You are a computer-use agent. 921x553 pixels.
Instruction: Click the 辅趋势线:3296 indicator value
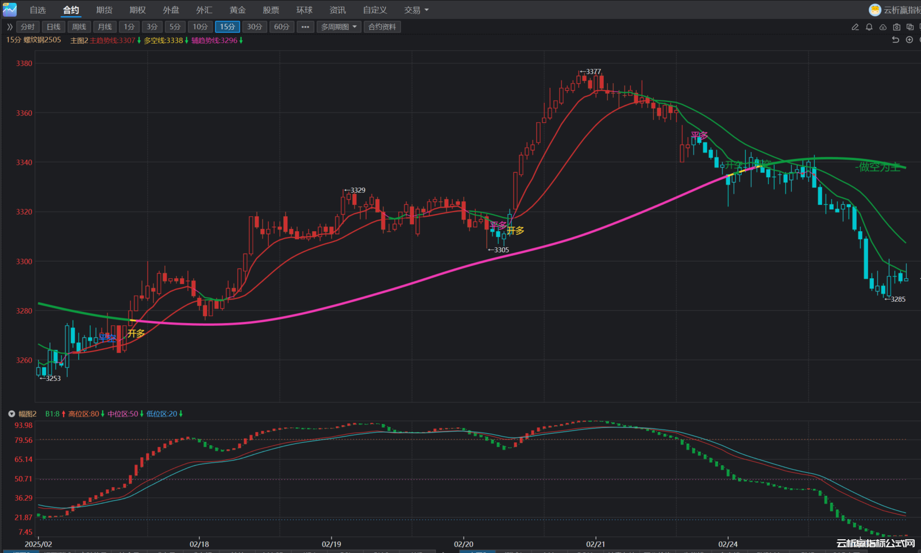coord(214,41)
